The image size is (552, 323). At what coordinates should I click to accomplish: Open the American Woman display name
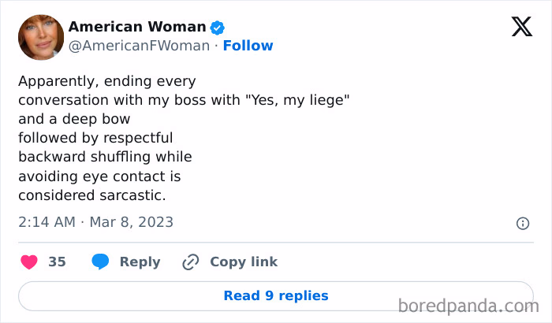click(137, 27)
